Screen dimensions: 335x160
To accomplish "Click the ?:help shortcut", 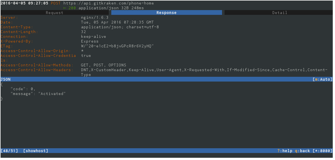I will click(285, 151).
